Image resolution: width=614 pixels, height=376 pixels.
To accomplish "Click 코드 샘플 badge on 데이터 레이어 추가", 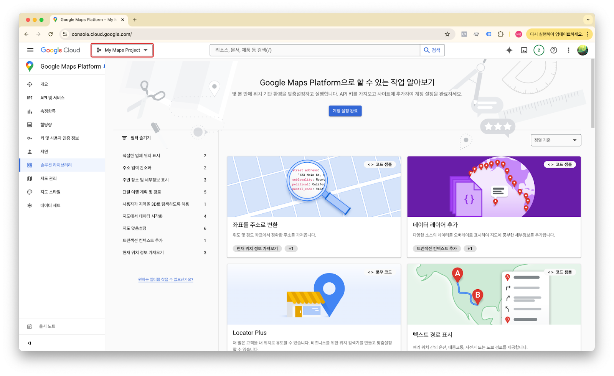I will pos(560,165).
